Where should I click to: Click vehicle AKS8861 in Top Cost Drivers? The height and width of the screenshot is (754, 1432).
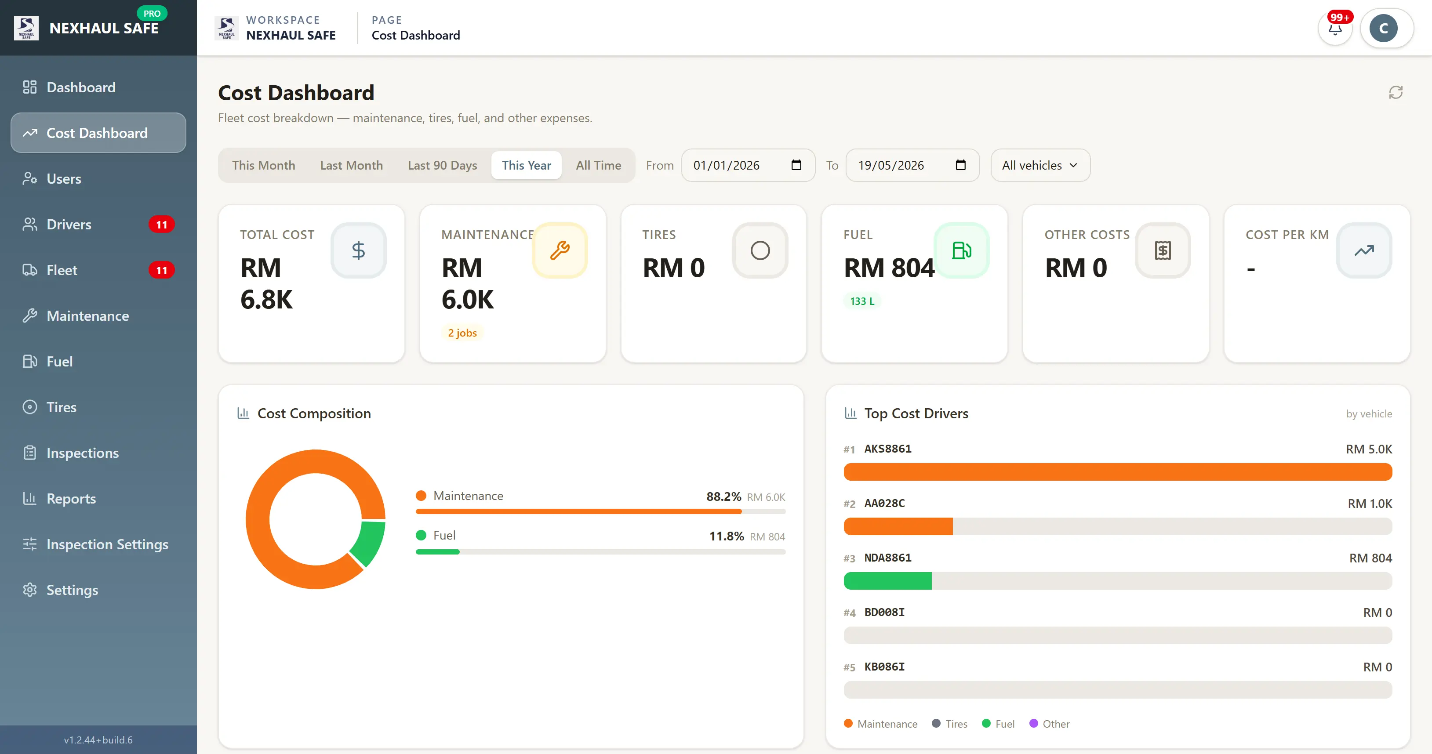[888, 448]
